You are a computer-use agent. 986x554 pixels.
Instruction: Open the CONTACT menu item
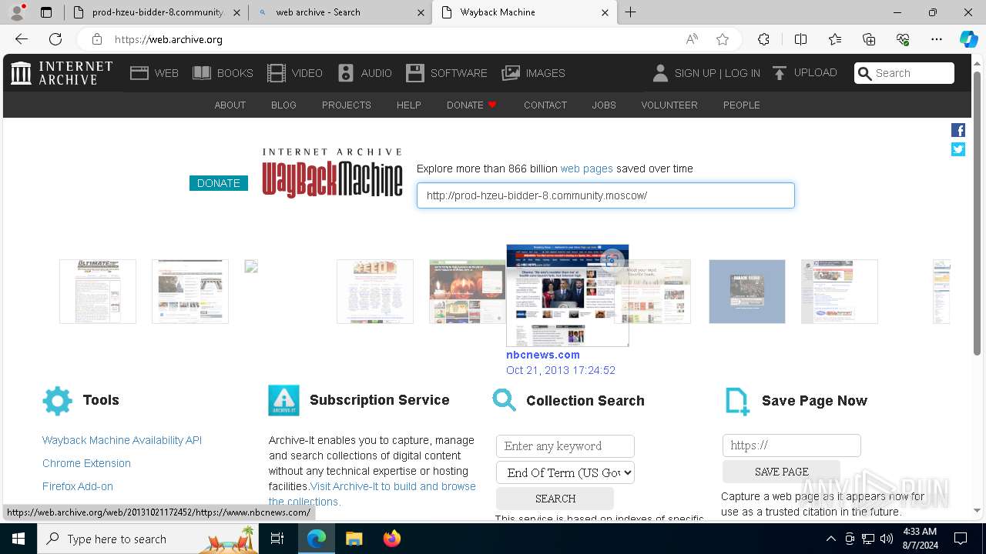(x=545, y=105)
